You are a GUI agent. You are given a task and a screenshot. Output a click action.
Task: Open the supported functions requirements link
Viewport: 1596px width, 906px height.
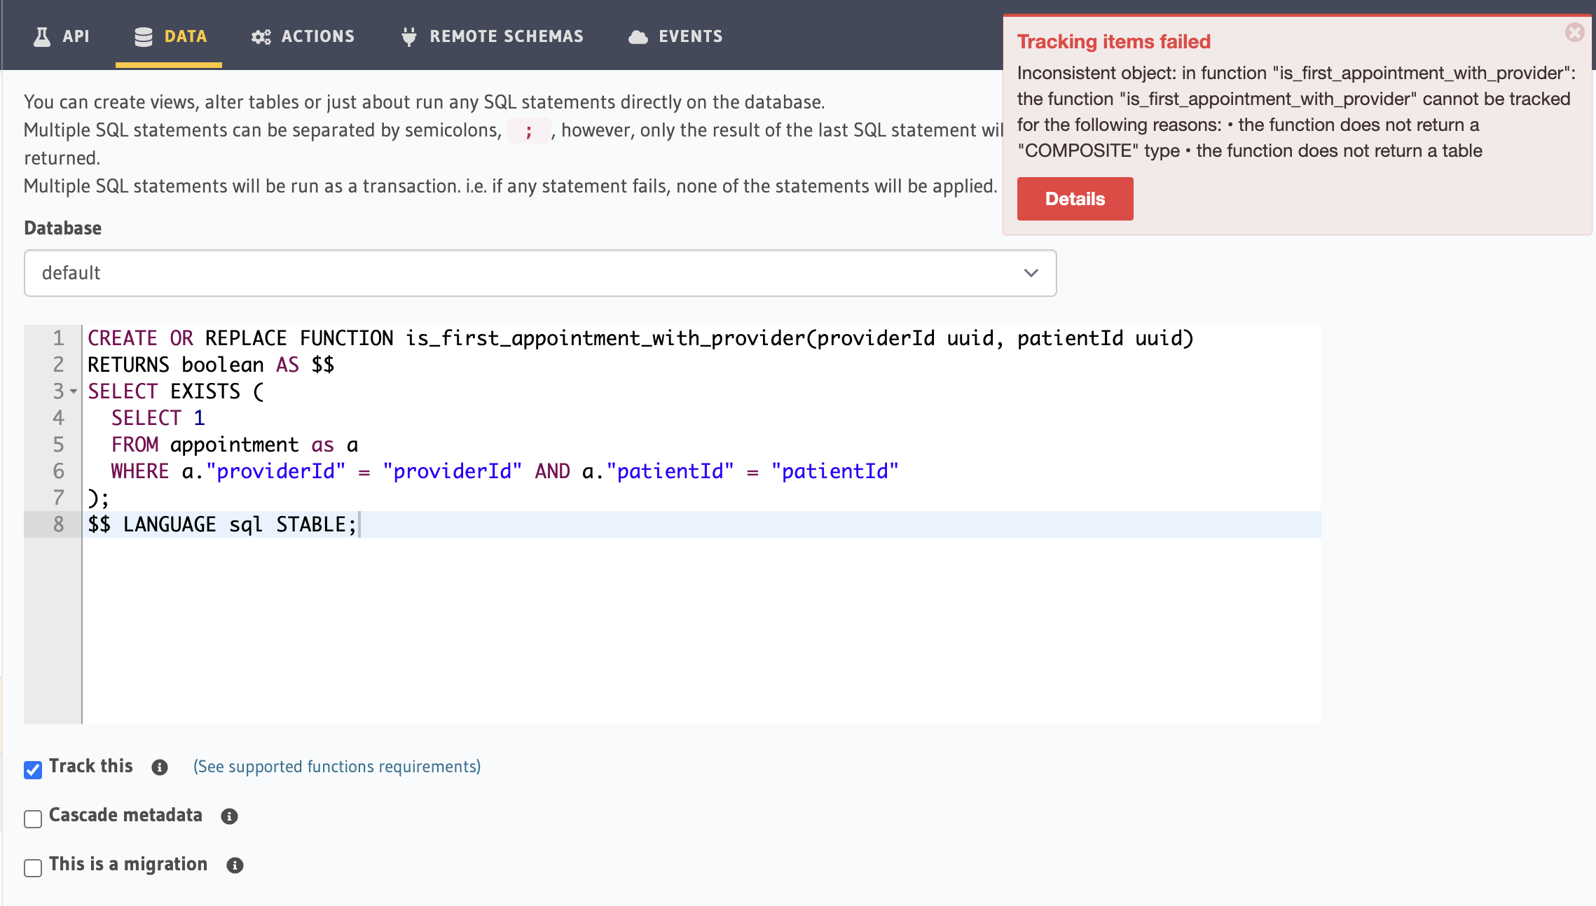point(336,767)
